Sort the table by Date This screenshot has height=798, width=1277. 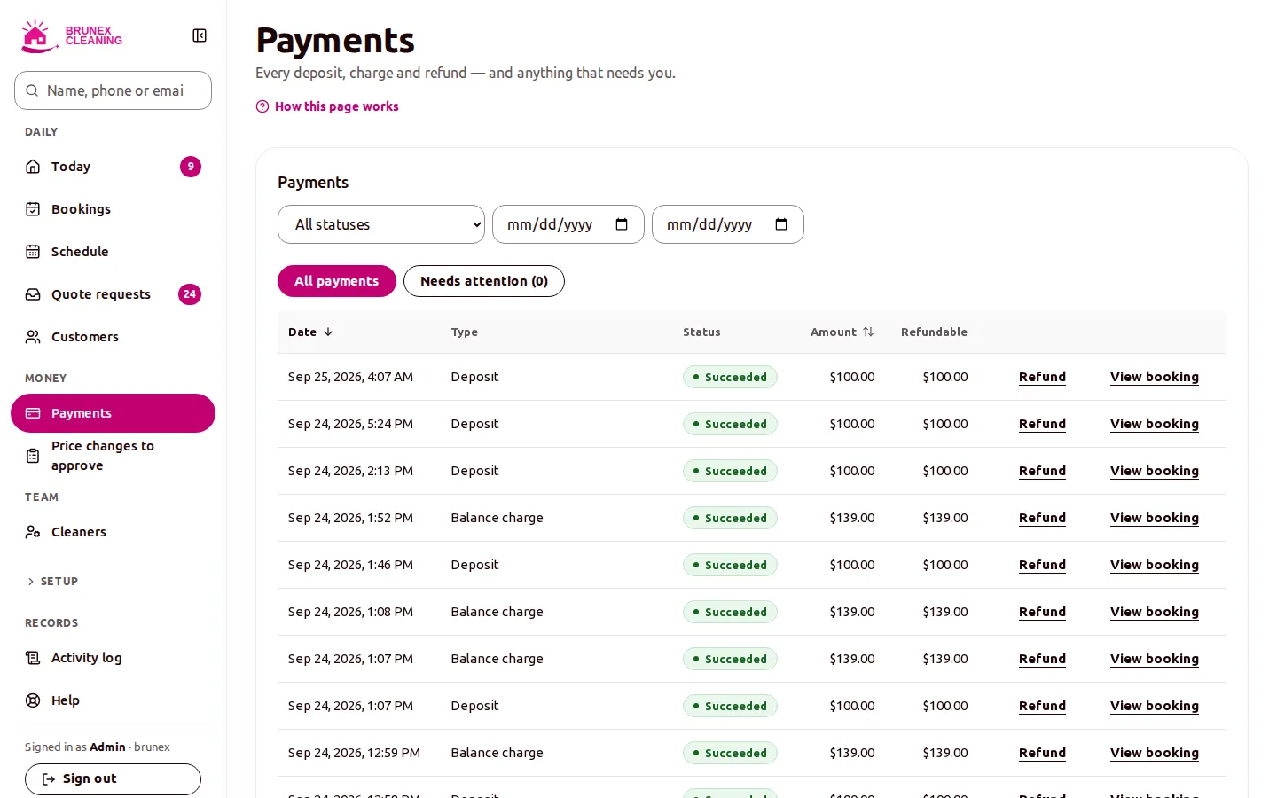point(310,332)
